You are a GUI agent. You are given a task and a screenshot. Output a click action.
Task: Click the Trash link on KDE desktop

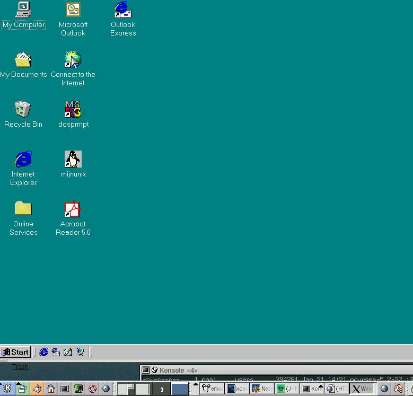coord(20,367)
